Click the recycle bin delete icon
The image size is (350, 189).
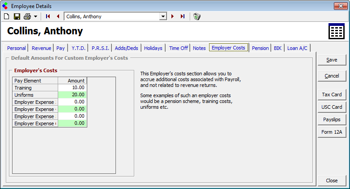(196, 16)
